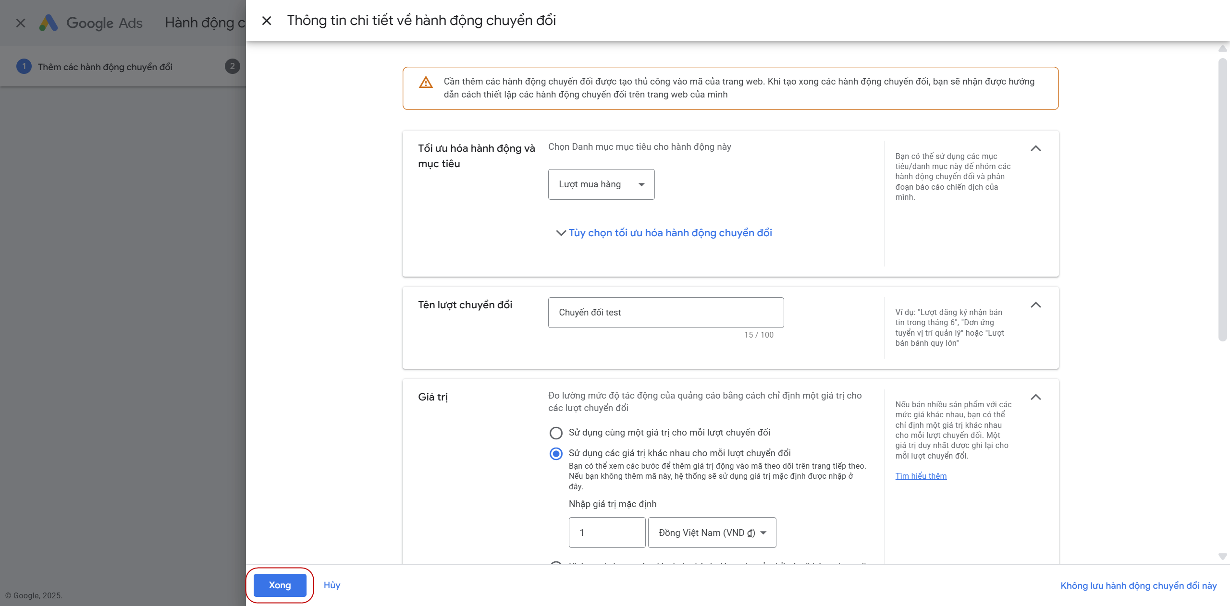Close the Google Ads conversion setup page
Viewport: 1230px width, 606px height.
(21, 23)
